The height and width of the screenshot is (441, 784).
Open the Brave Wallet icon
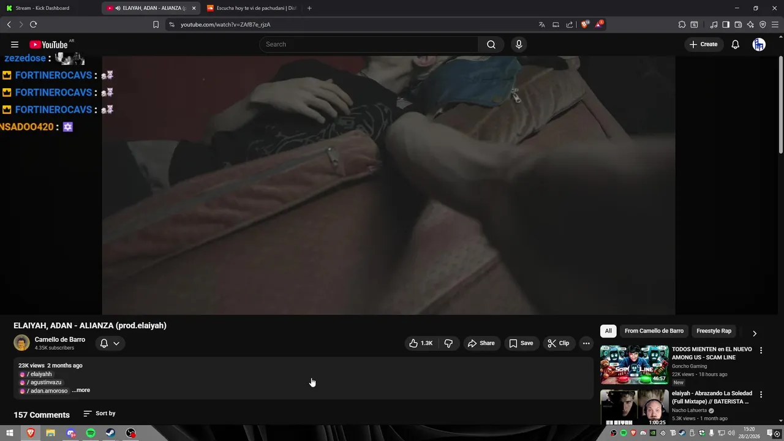coord(738,24)
